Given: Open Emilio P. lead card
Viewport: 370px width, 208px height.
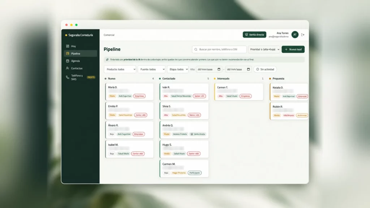Looking at the screenshot, I should [x=129, y=111].
